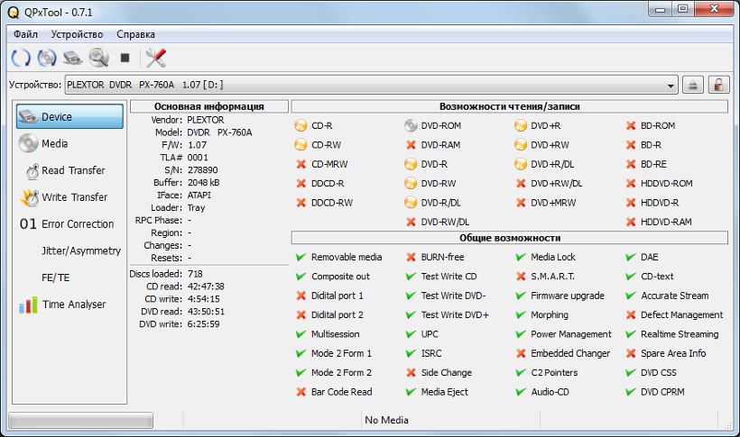Open the Write Transfer test page
This screenshot has height=437, width=740.
click(74, 197)
